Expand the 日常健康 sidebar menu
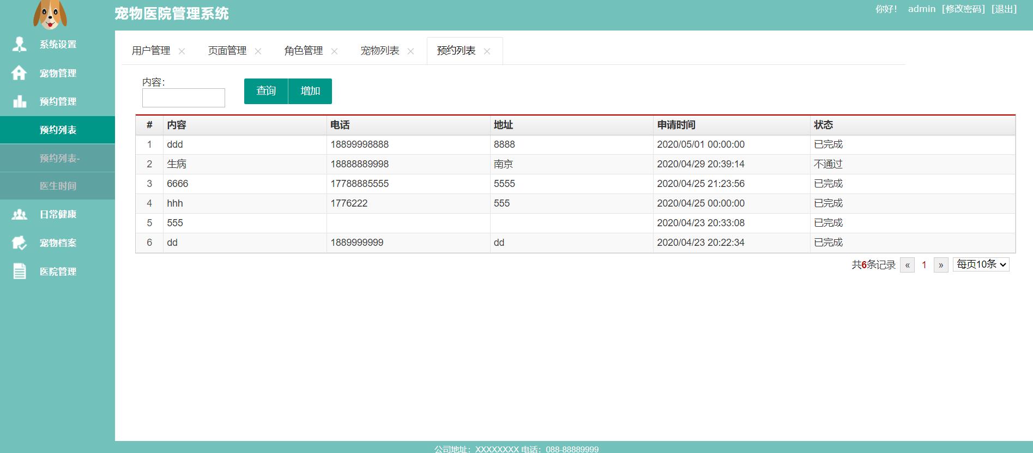This screenshot has height=453, width=1033. (57, 214)
